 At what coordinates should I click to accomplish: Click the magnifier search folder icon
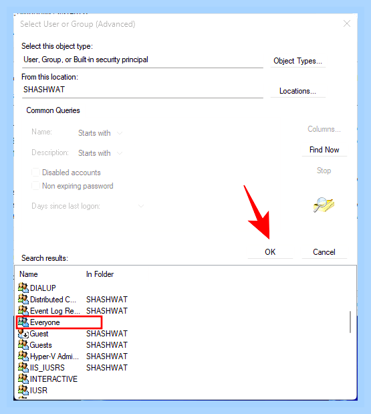pyautogui.click(x=324, y=205)
